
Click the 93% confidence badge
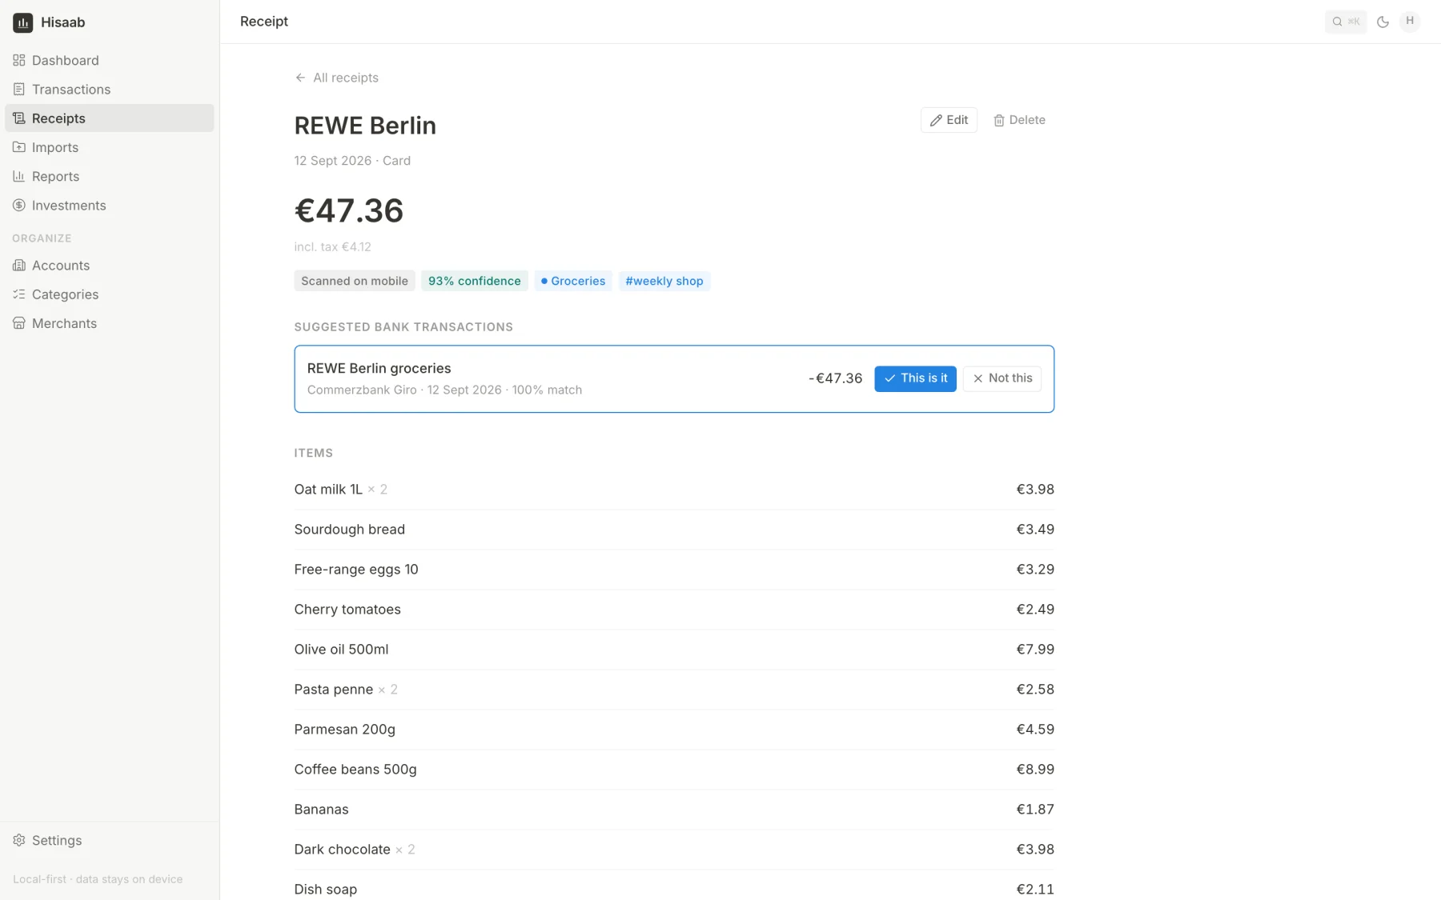coord(474,281)
